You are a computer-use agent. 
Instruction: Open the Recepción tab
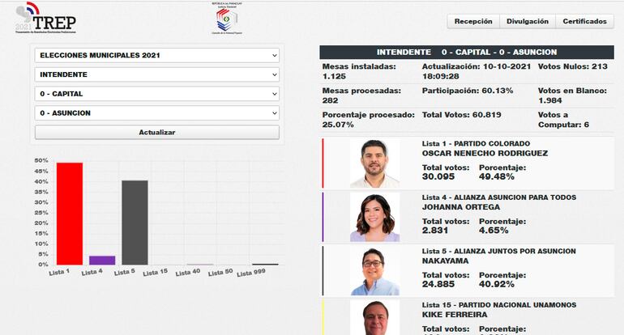point(472,22)
